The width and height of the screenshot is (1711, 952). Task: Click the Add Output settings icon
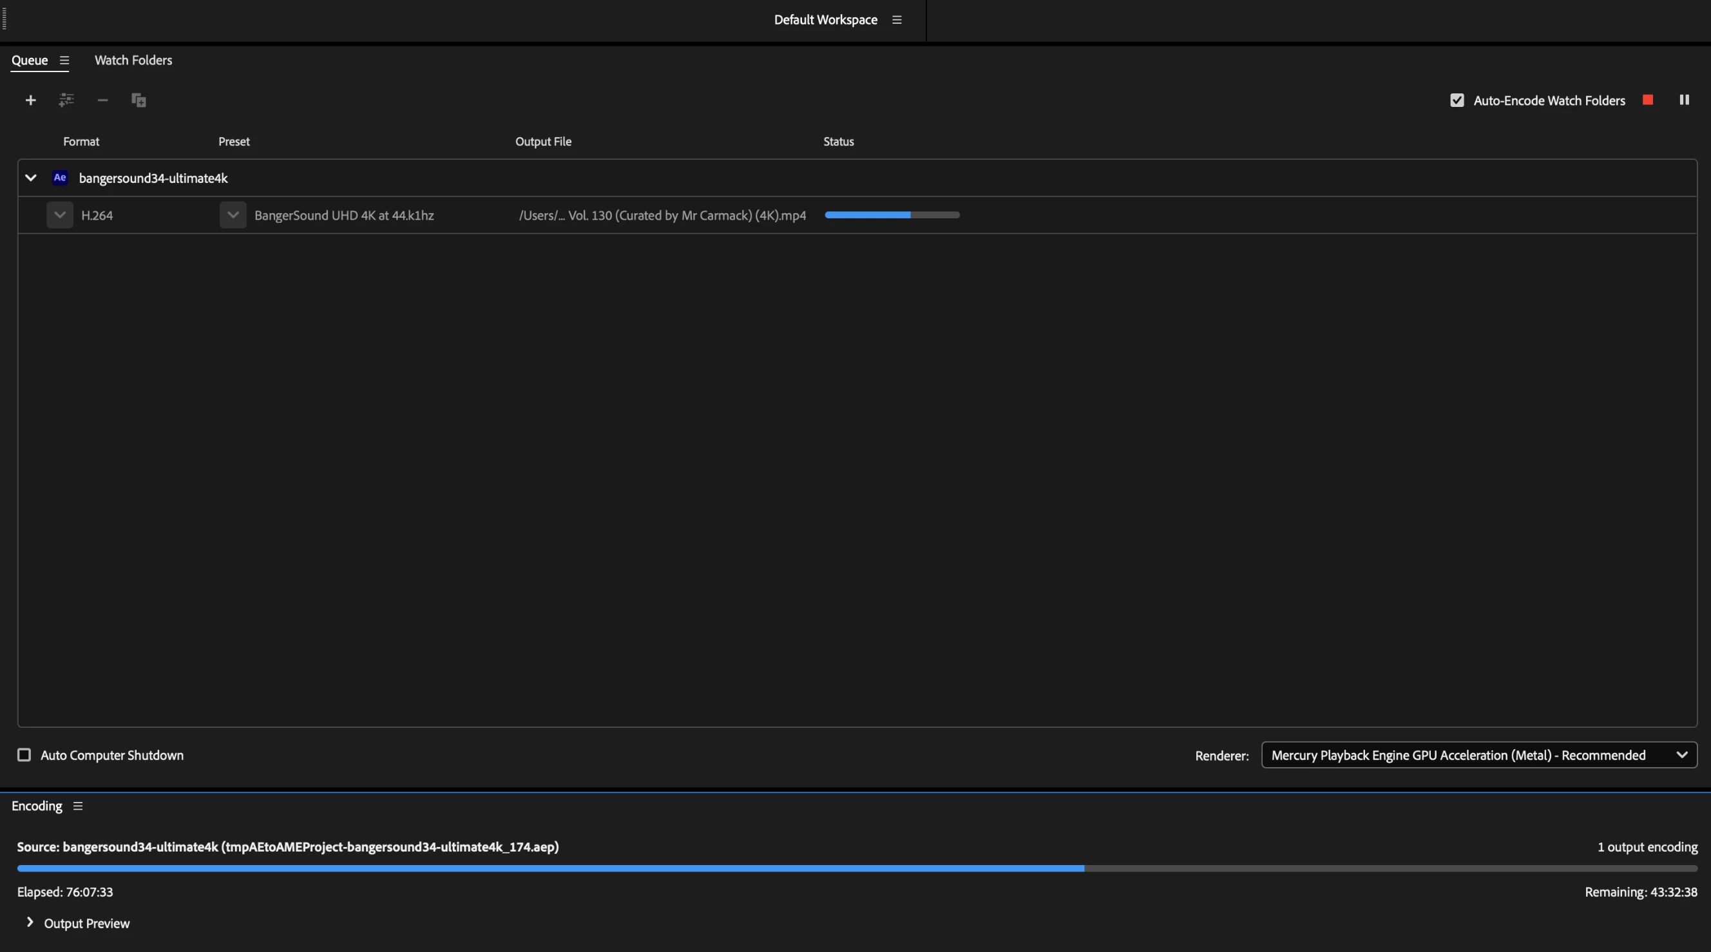(66, 100)
